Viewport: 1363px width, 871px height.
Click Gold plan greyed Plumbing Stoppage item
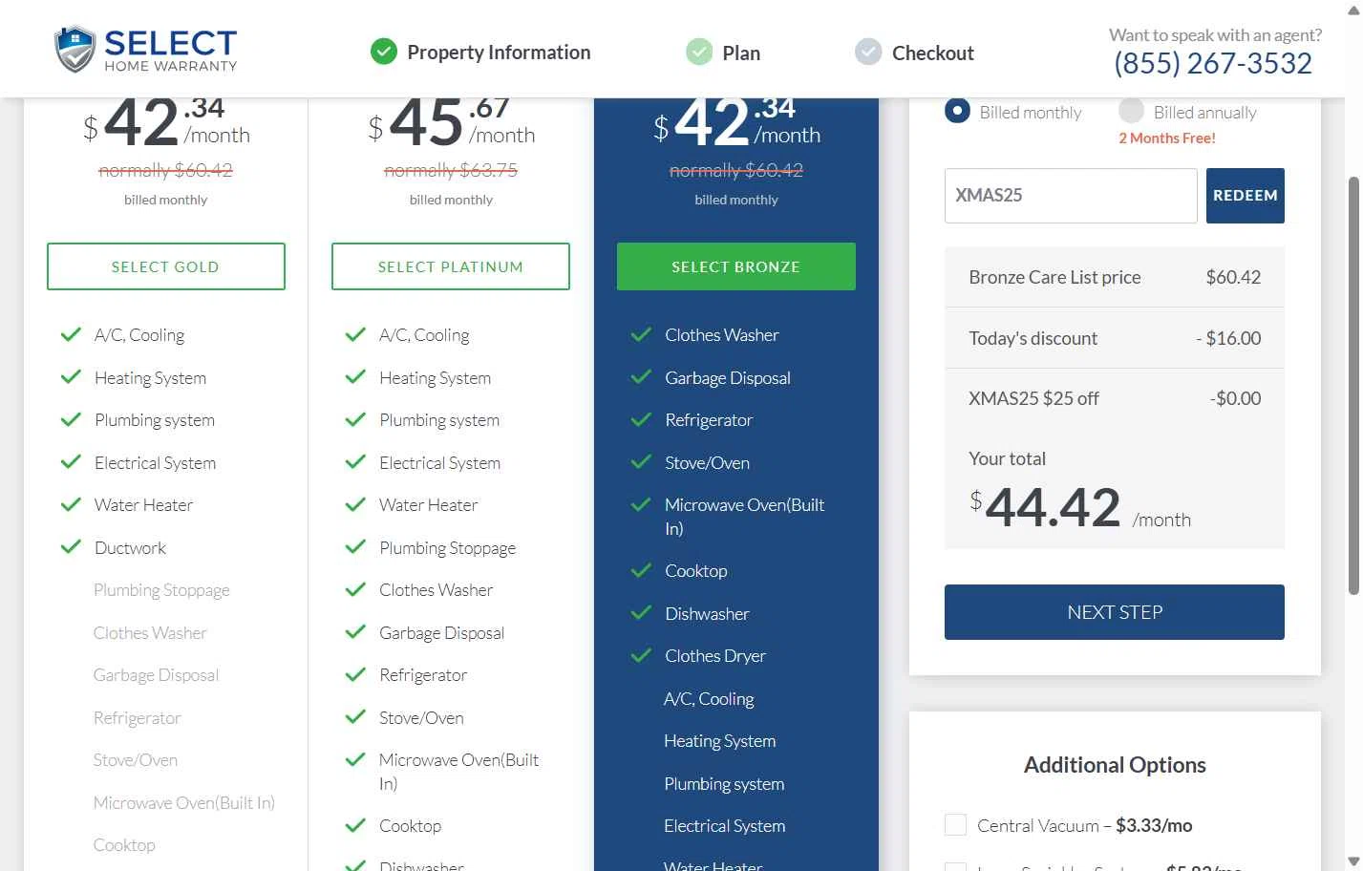161,590
